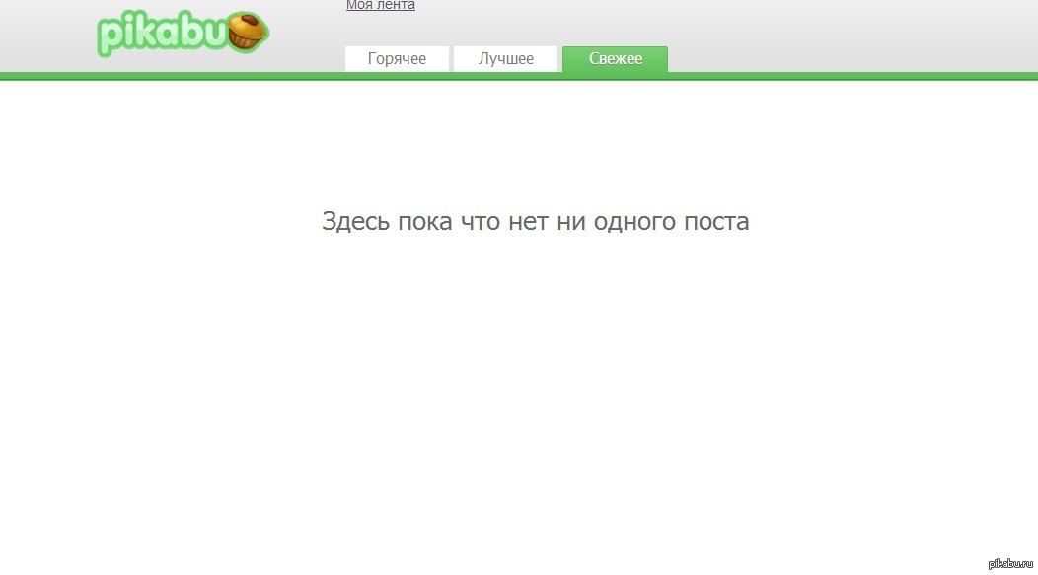Viewport: 1038px width, 575px height.
Task: Click the word "лента" in the top link
Action: click(x=396, y=5)
